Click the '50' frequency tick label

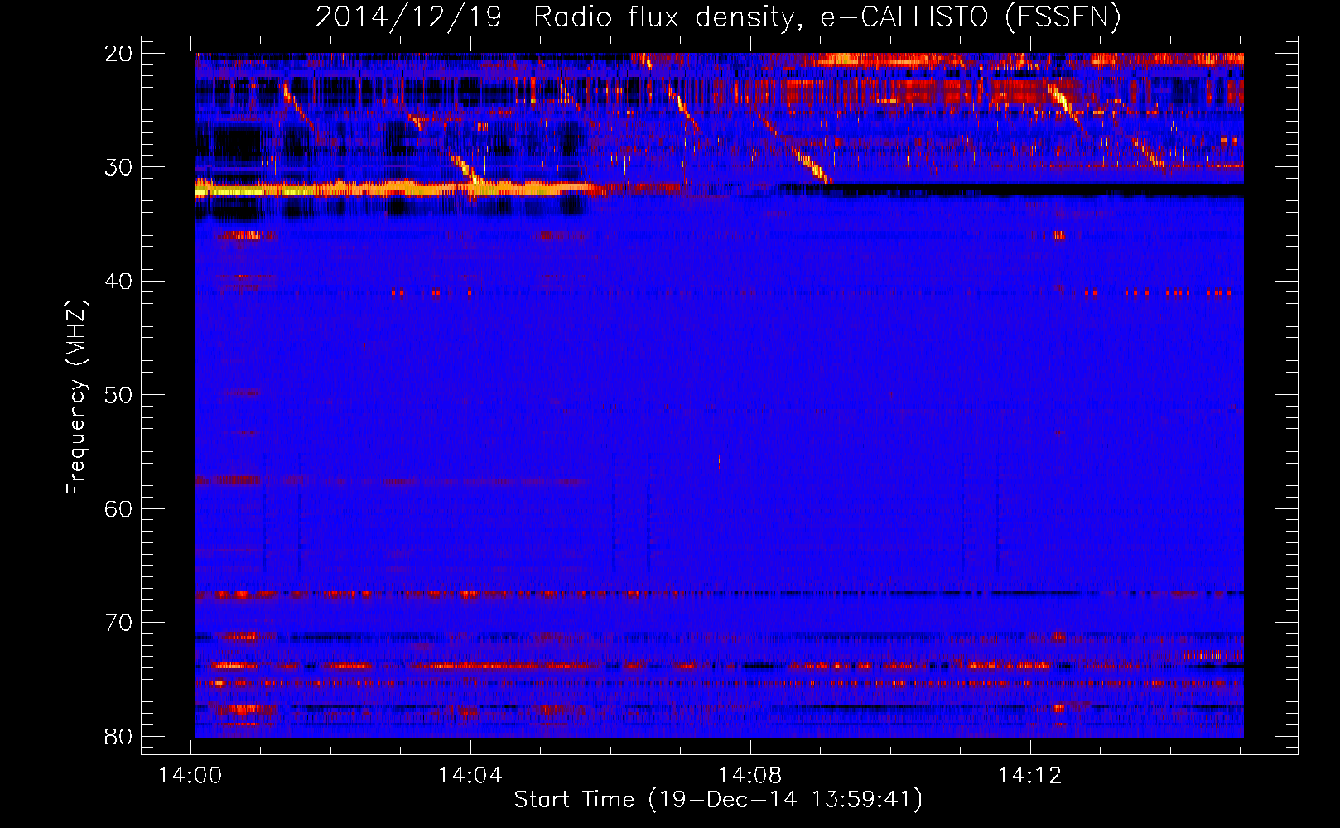click(119, 395)
